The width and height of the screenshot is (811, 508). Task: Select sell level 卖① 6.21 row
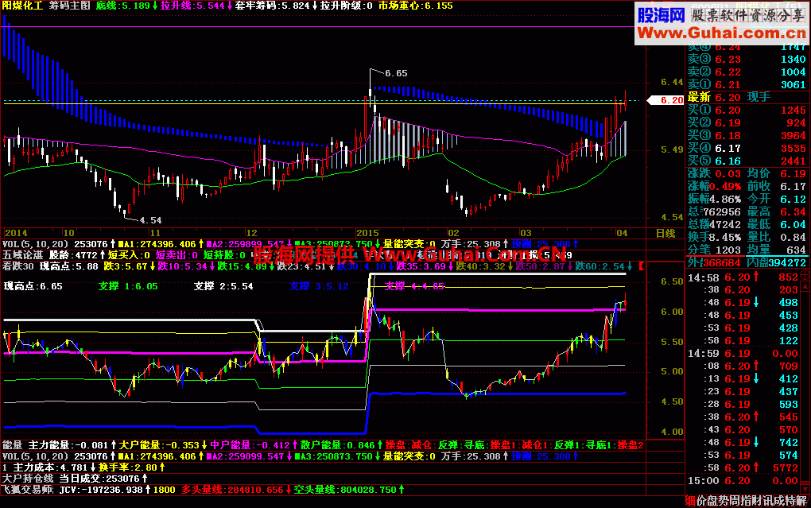click(747, 85)
